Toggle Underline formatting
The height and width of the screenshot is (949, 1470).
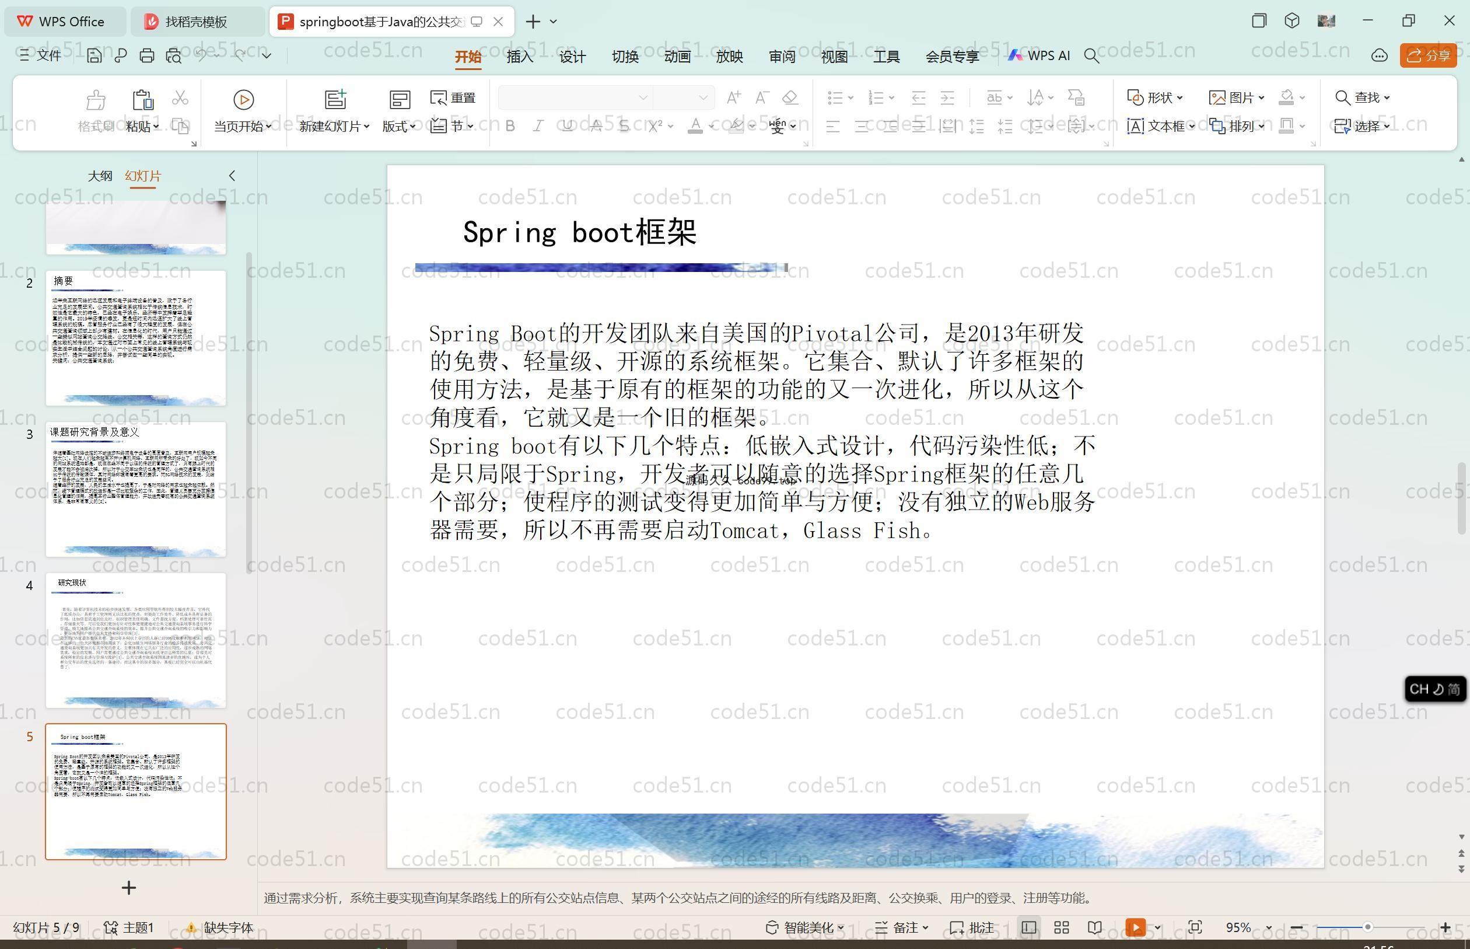coord(567,126)
